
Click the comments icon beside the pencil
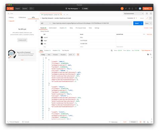click(x=151, y=18)
